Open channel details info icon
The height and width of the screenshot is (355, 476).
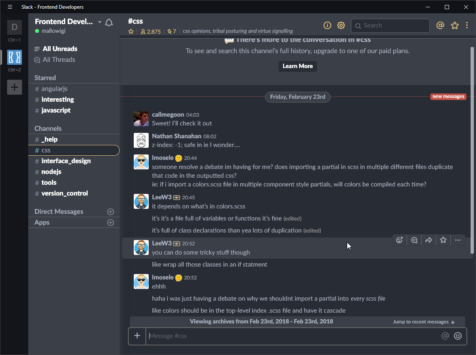click(327, 25)
